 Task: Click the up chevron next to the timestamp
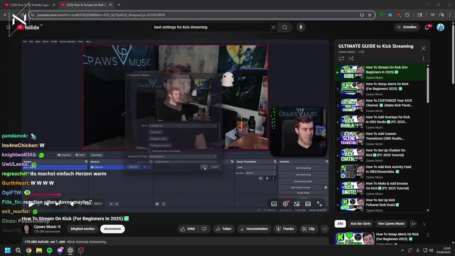click(x=111, y=204)
